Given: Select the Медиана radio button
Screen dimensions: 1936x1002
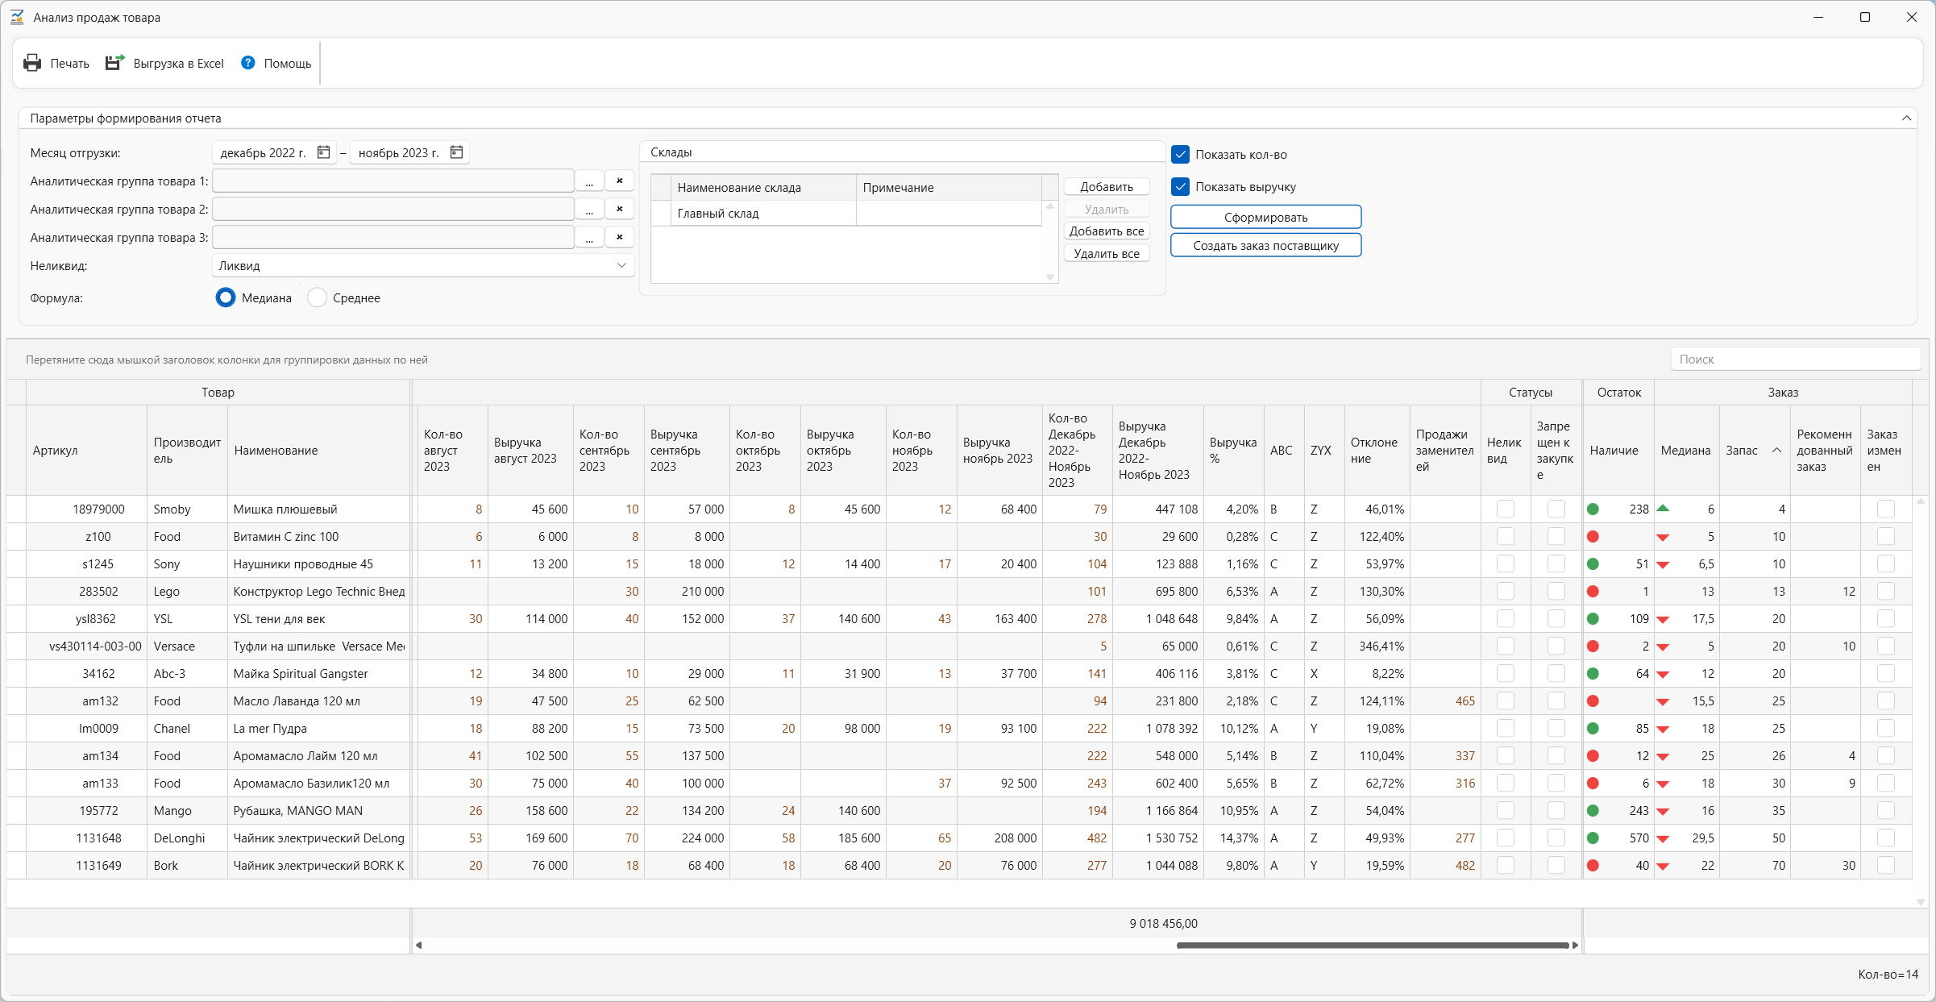Looking at the screenshot, I should pos(226,297).
